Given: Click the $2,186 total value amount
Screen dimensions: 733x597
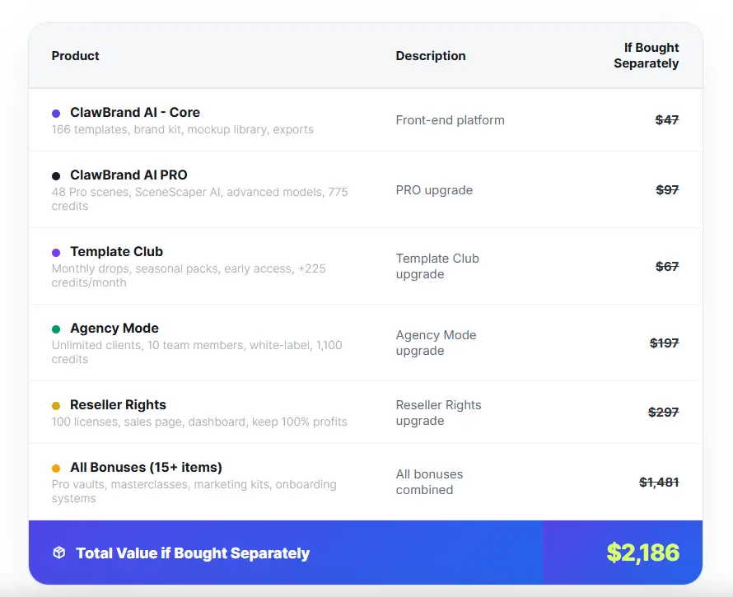Looking at the screenshot, I should point(643,553).
